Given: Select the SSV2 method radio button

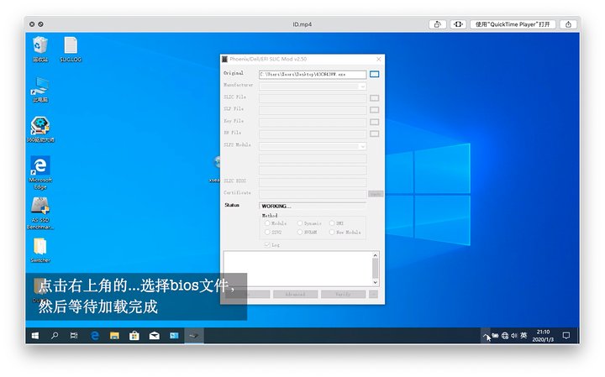Looking at the screenshot, I should coord(268,233).
